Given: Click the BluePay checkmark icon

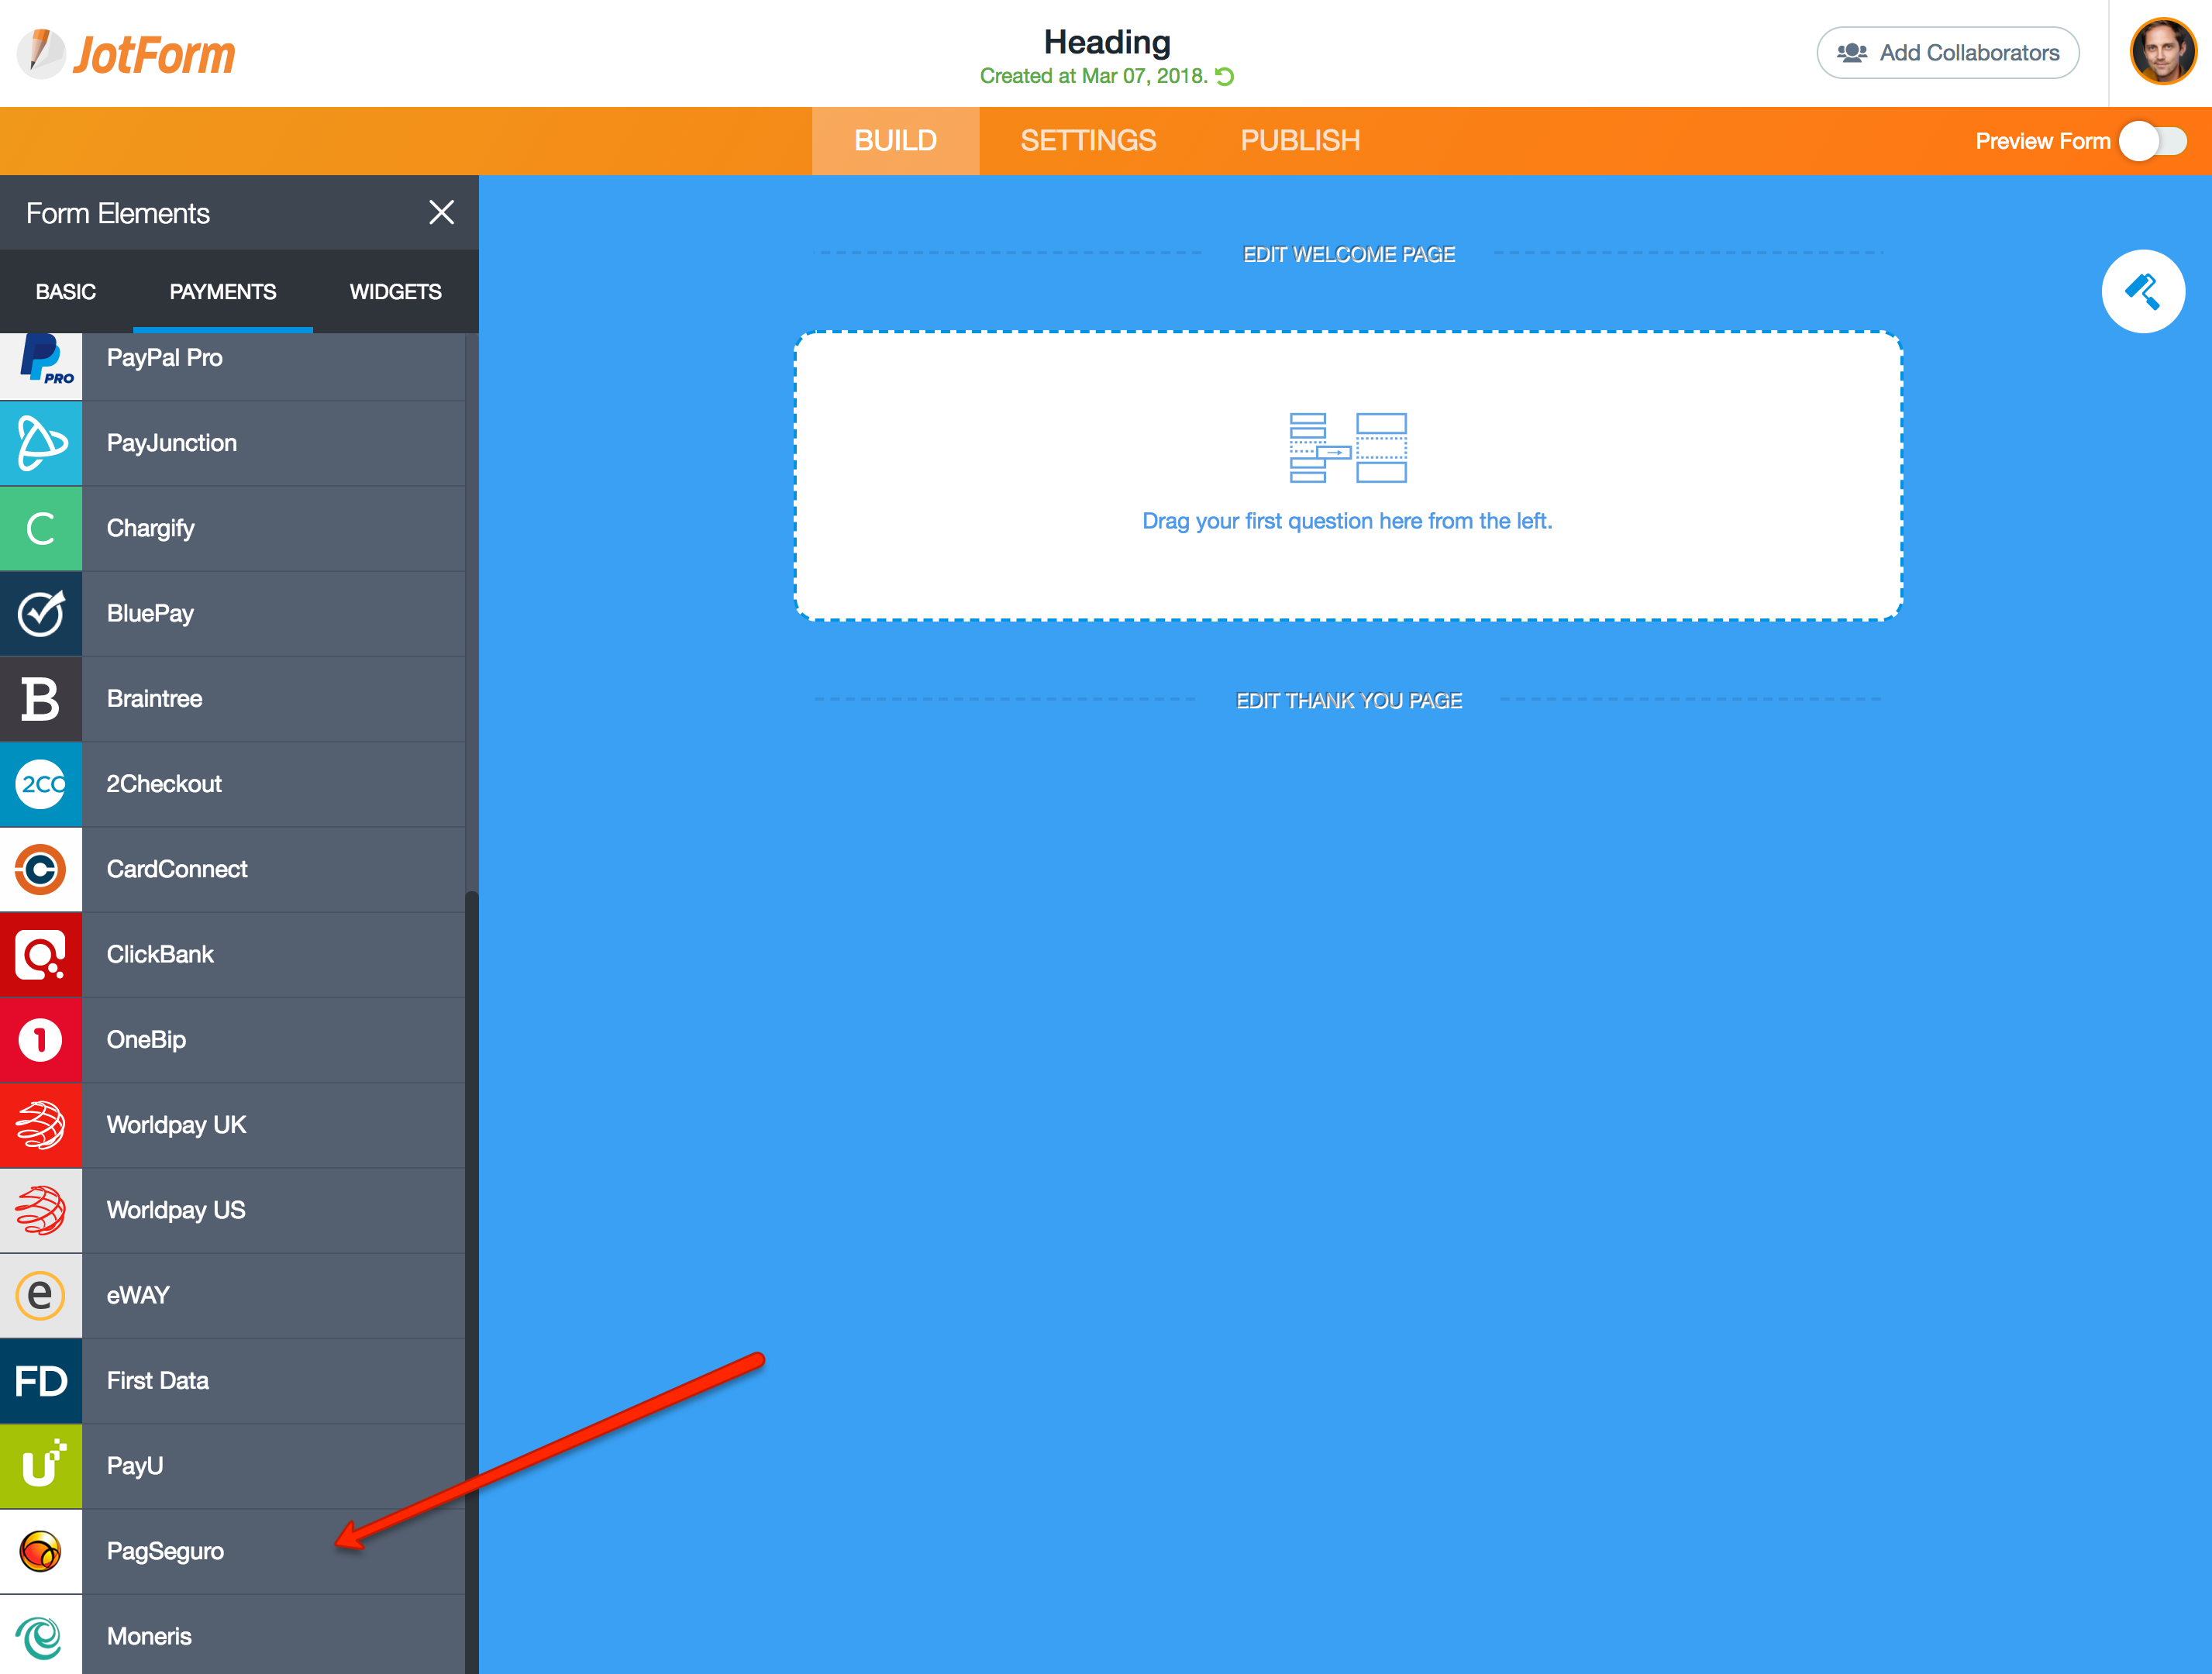Looking at the screenshot, I should click(x=41, y=613).
